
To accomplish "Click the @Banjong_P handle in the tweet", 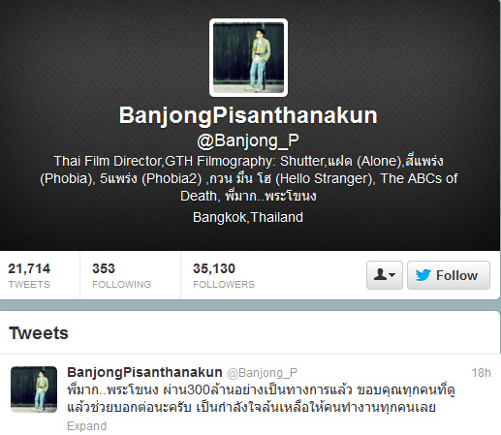I will coord(262,373).
